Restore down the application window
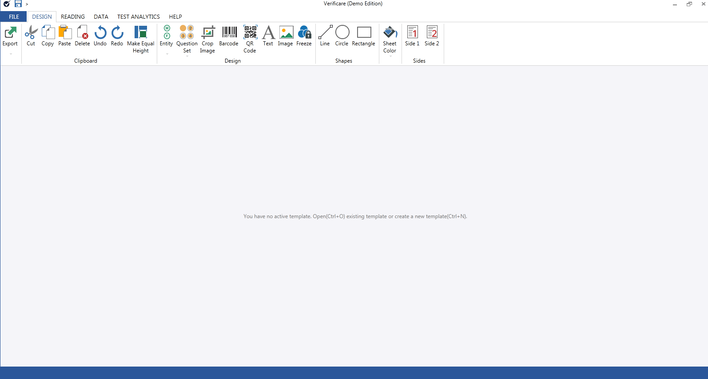The height and width of the screenshot is (379, 708). coord(689,4)
